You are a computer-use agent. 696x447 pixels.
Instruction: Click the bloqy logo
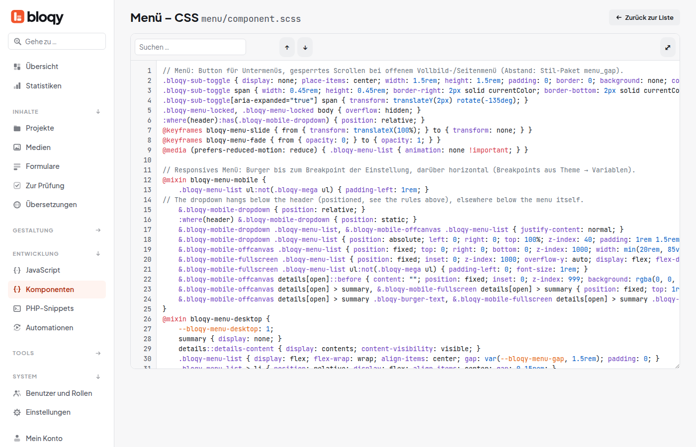pyautogui.click(x=37, y=17)
